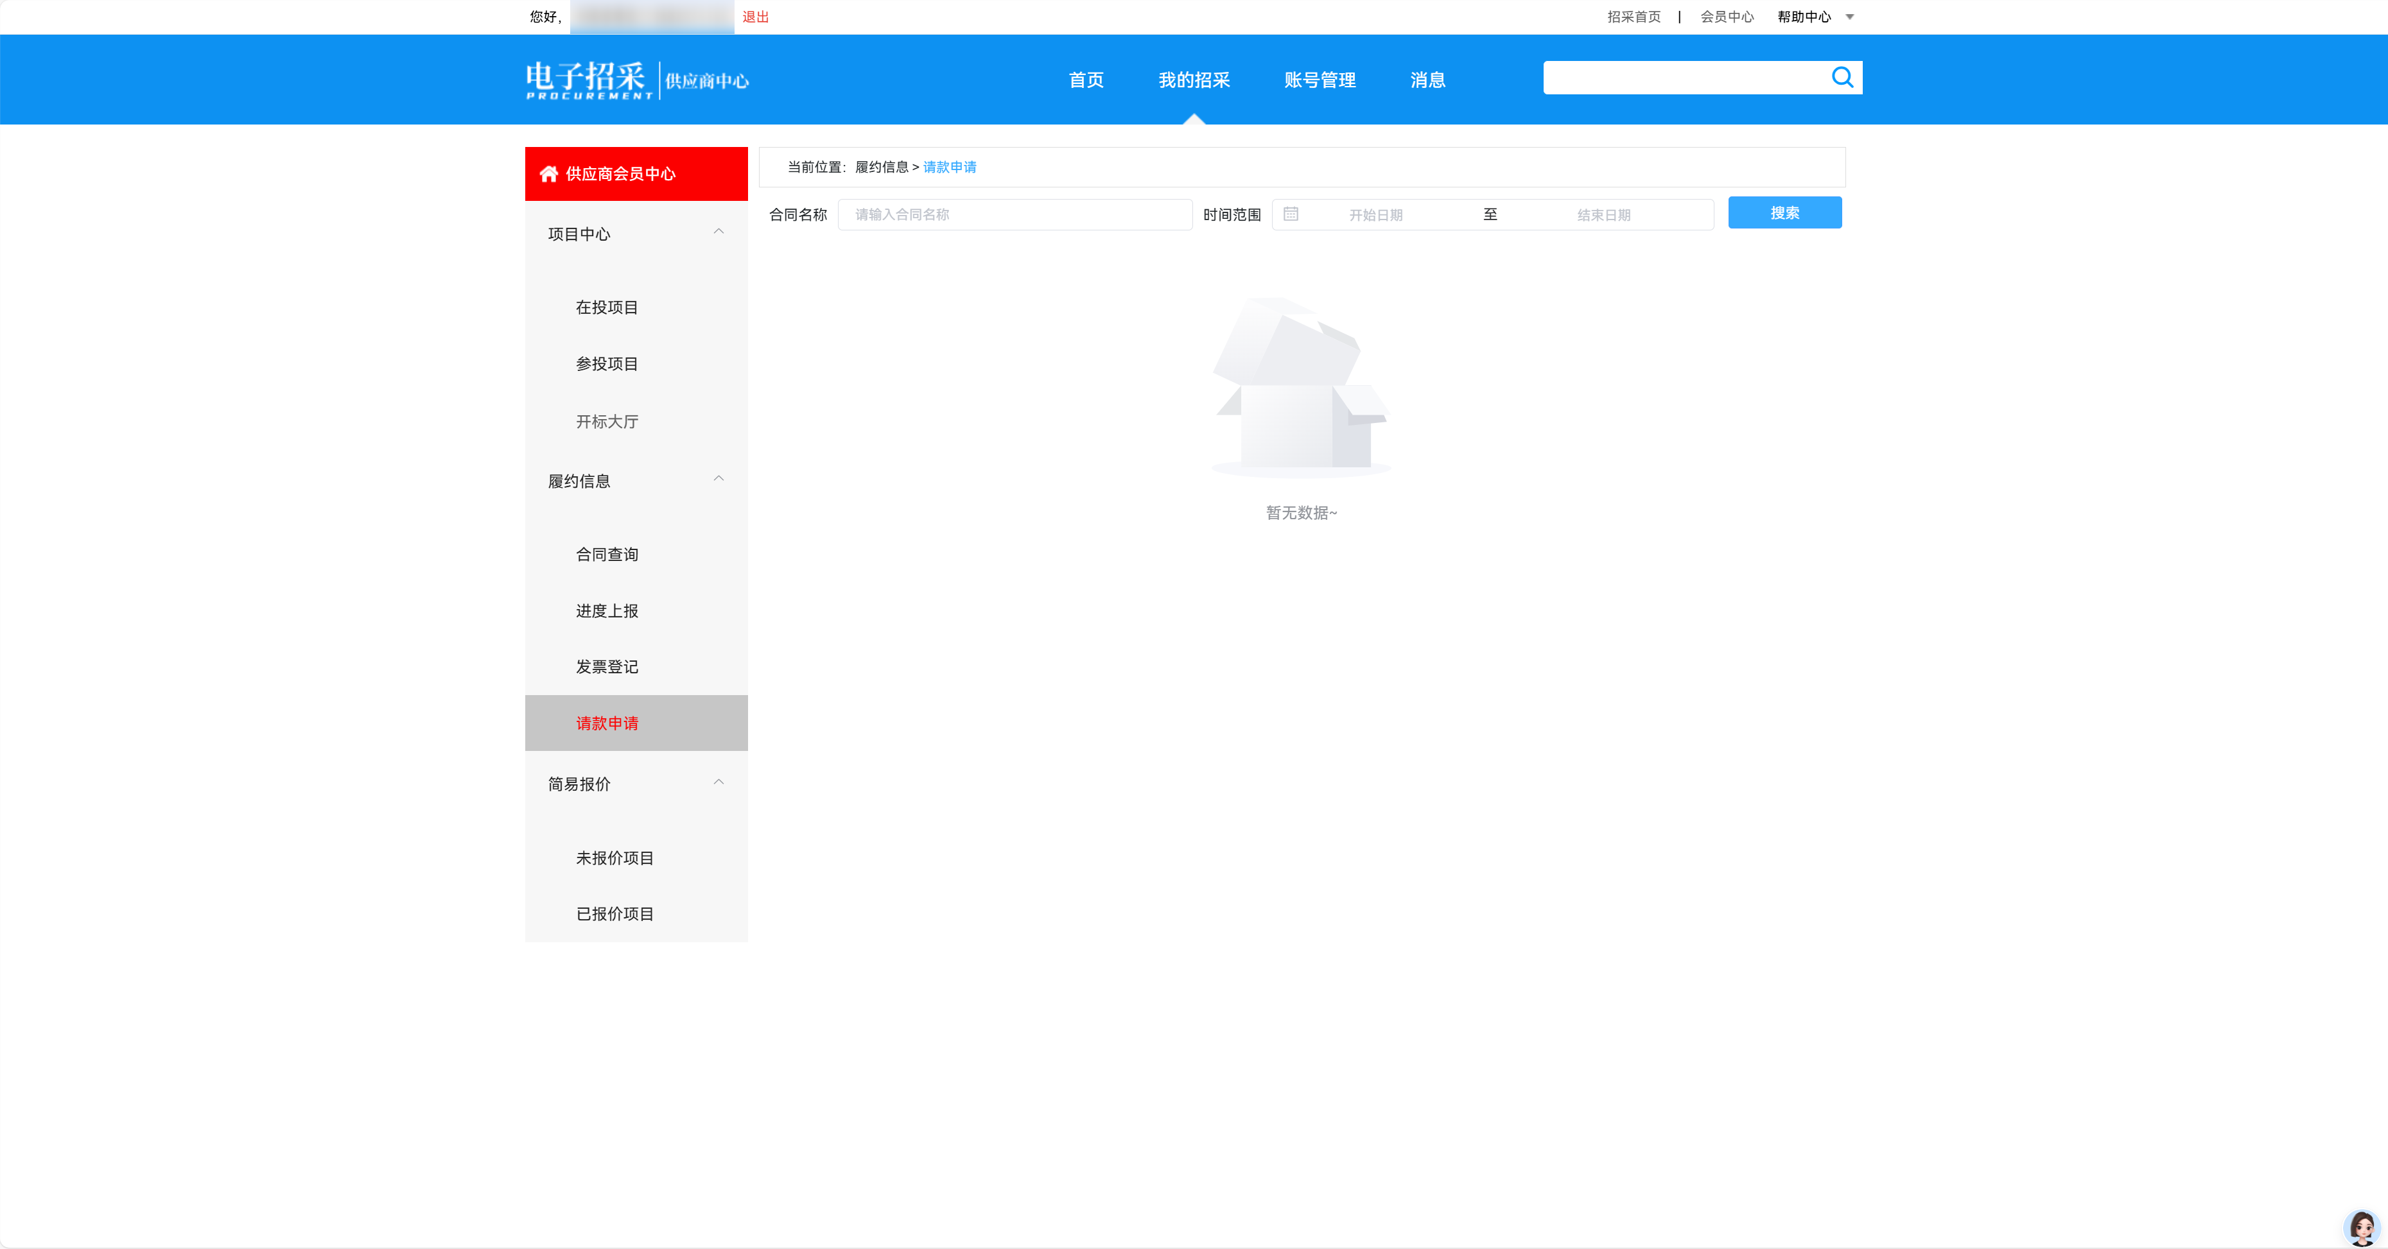Image resolution: width=2388 pixels, height=1249 pixels.
Task: Go to 首页 in the main navigation
Action: (1086, 81)
